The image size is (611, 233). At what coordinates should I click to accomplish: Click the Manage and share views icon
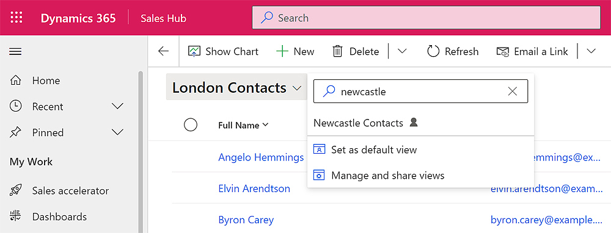tap(319, 176)
